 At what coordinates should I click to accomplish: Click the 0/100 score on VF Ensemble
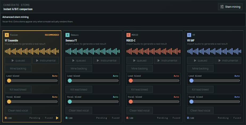(8, 118)
